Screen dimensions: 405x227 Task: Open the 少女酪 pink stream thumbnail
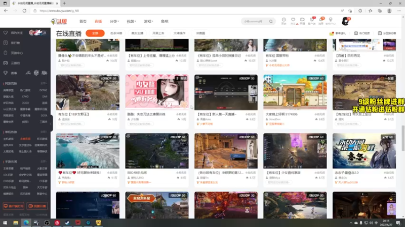[157, 92]
